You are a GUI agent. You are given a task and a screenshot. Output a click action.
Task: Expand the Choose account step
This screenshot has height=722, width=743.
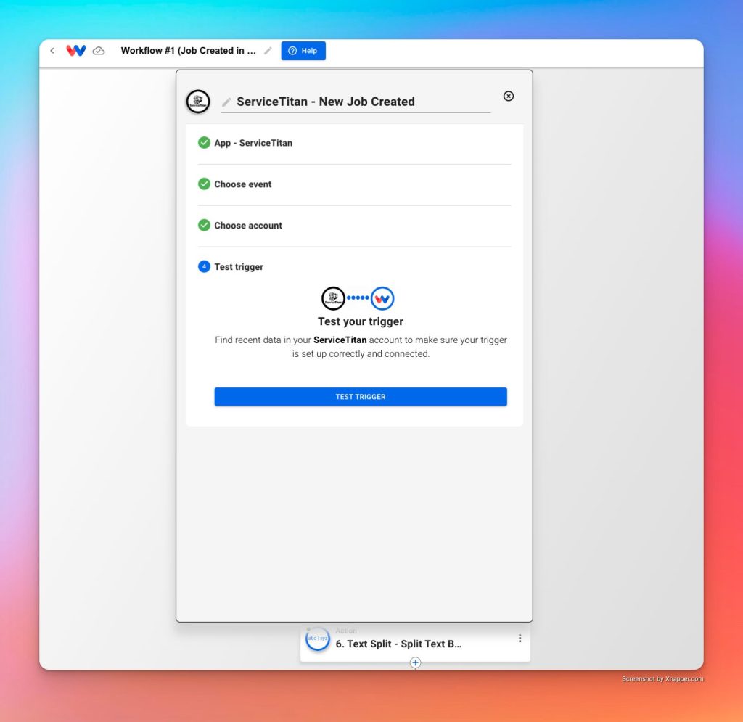pyautogui.click(x=354, y=226)
